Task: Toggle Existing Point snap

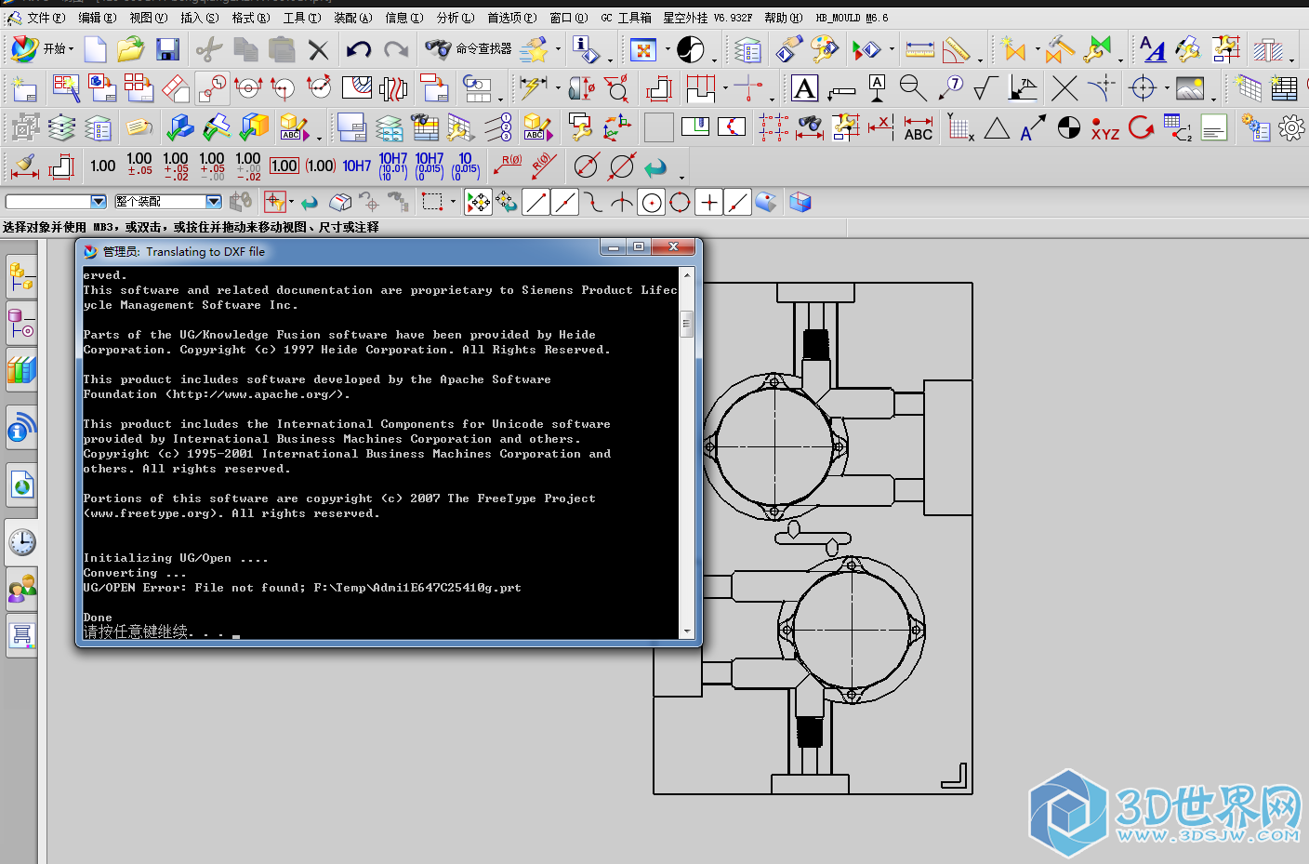Action: coord(709,202)
